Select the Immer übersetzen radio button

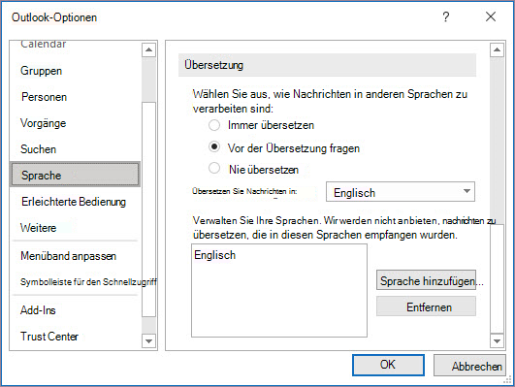coord(214,125)
